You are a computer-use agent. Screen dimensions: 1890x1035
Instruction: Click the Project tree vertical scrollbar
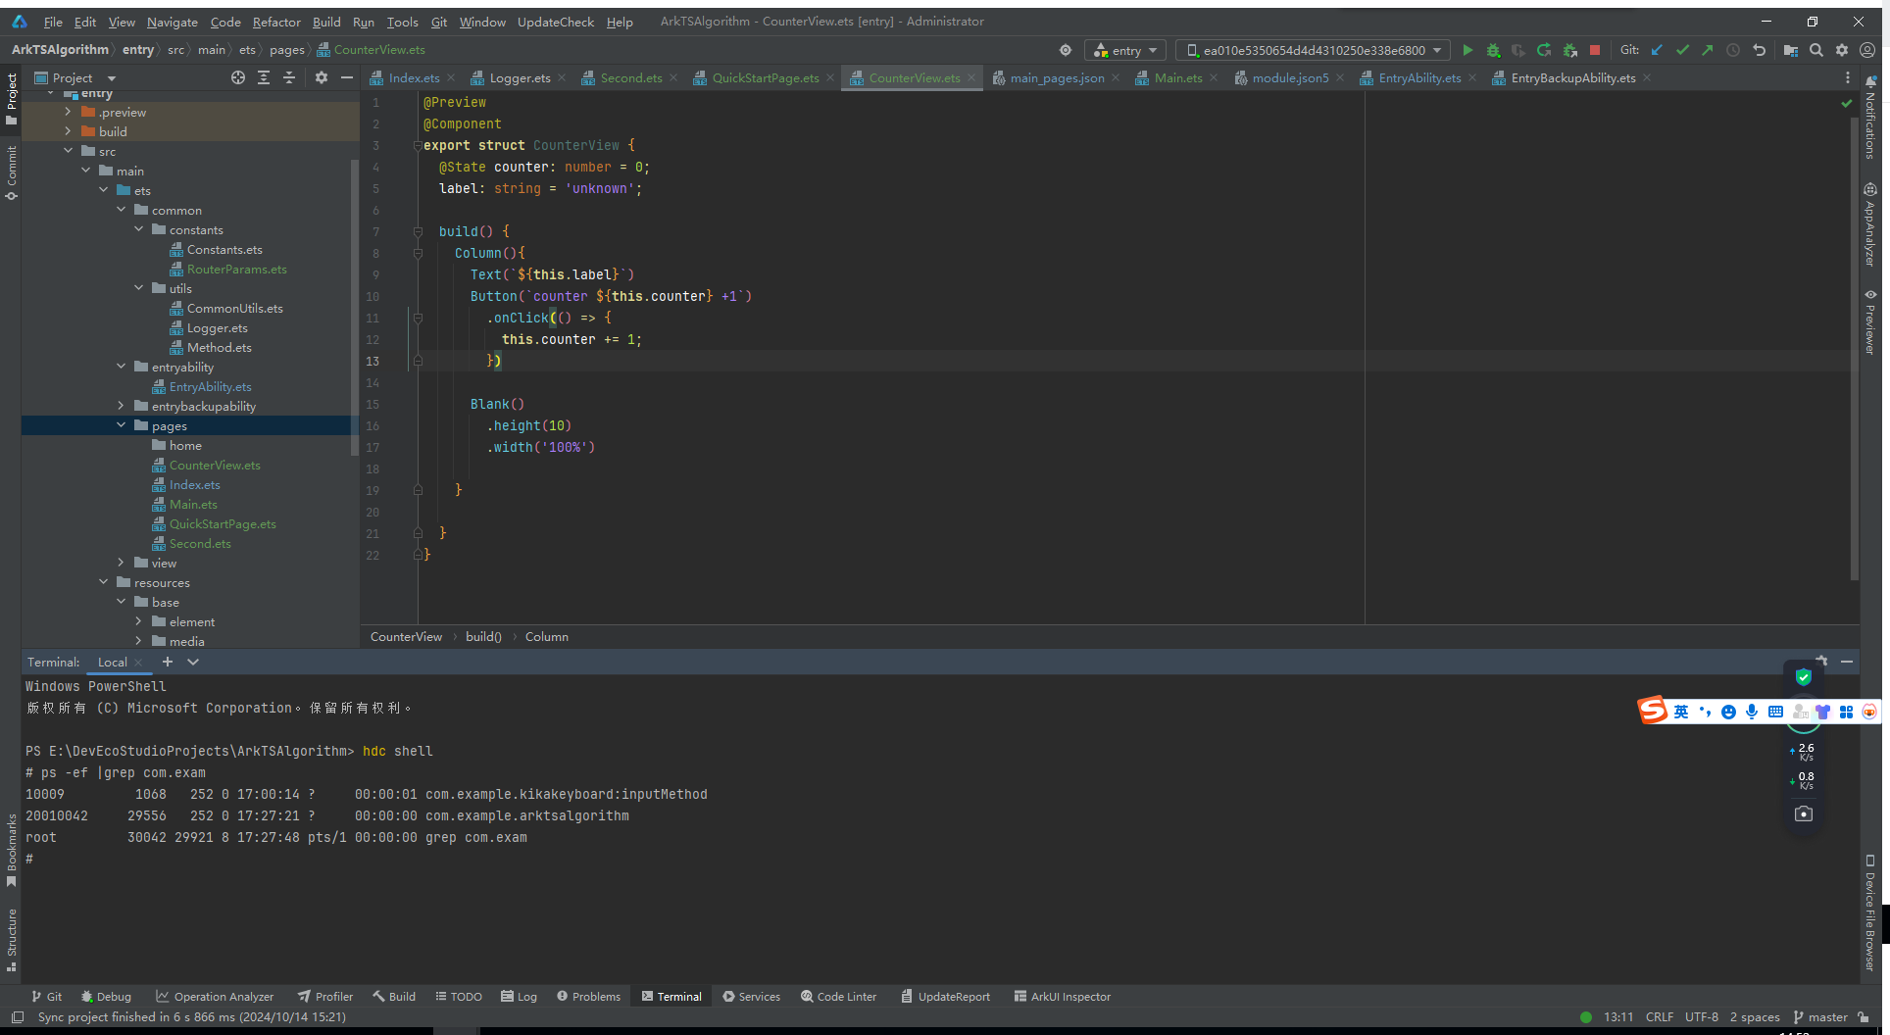coord(354,307)
